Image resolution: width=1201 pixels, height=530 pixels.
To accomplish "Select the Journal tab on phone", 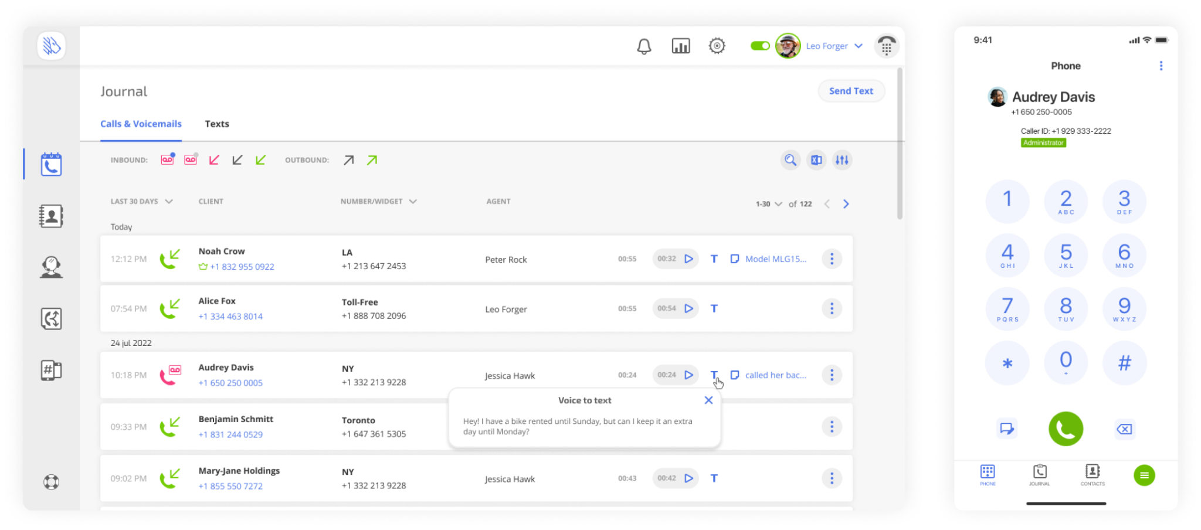I will [x=1039, y=475].
